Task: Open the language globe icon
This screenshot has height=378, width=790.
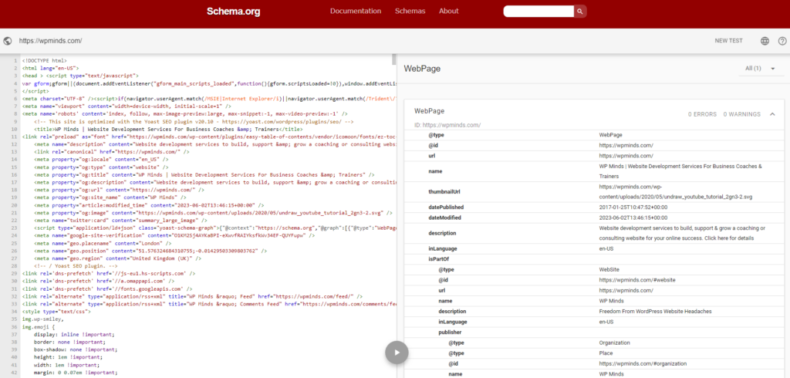Action: [765, 41]
